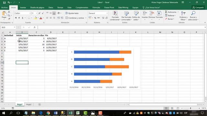Click the Insertar cells icon
The height and width of the screenshot is (116, 207).
click(x=145, y=14)
